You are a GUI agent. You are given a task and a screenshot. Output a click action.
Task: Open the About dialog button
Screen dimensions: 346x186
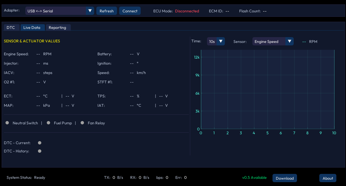[x=328, y=178]
